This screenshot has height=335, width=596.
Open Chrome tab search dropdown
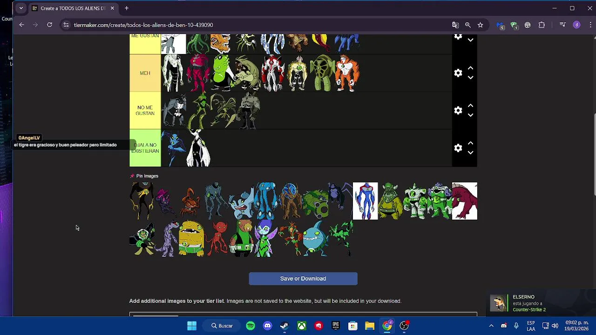click(x=21, y=8)
